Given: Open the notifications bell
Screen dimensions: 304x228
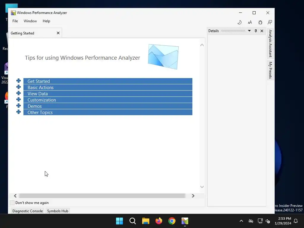Looking at the screenshot, I should (x=296, y=221).
